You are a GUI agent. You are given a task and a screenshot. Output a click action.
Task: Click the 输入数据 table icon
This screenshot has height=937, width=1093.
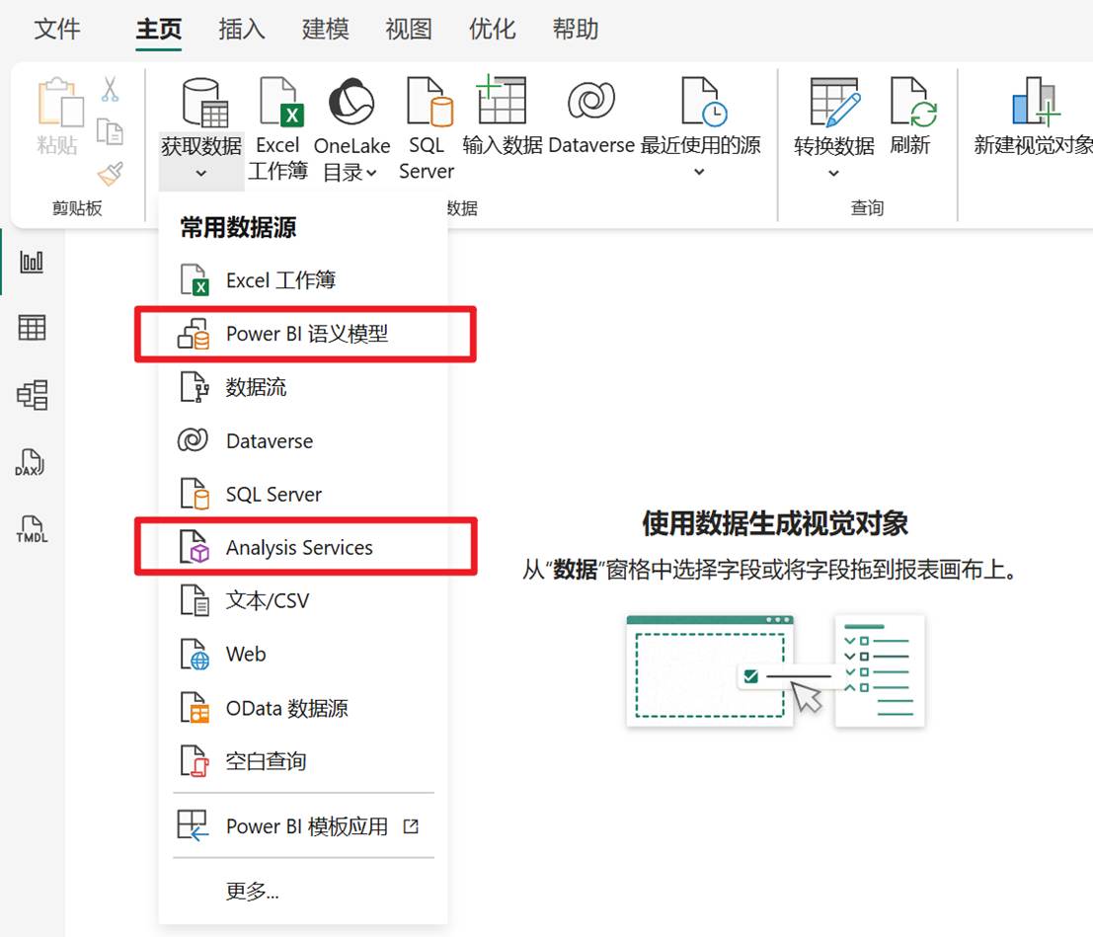click(x=502, y=100)
